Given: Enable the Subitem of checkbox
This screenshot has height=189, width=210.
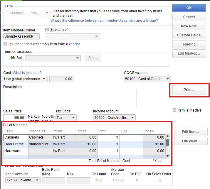Looking at the screenshot, I should coord(47,30).
